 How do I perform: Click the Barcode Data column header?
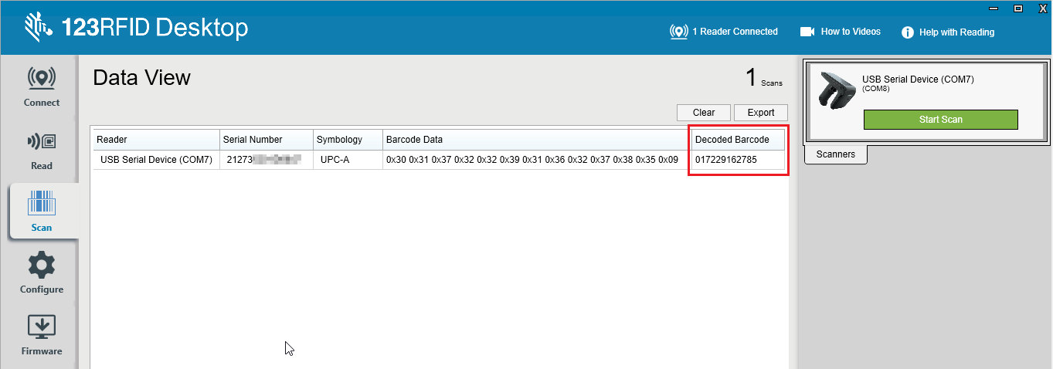coord(536,140)
